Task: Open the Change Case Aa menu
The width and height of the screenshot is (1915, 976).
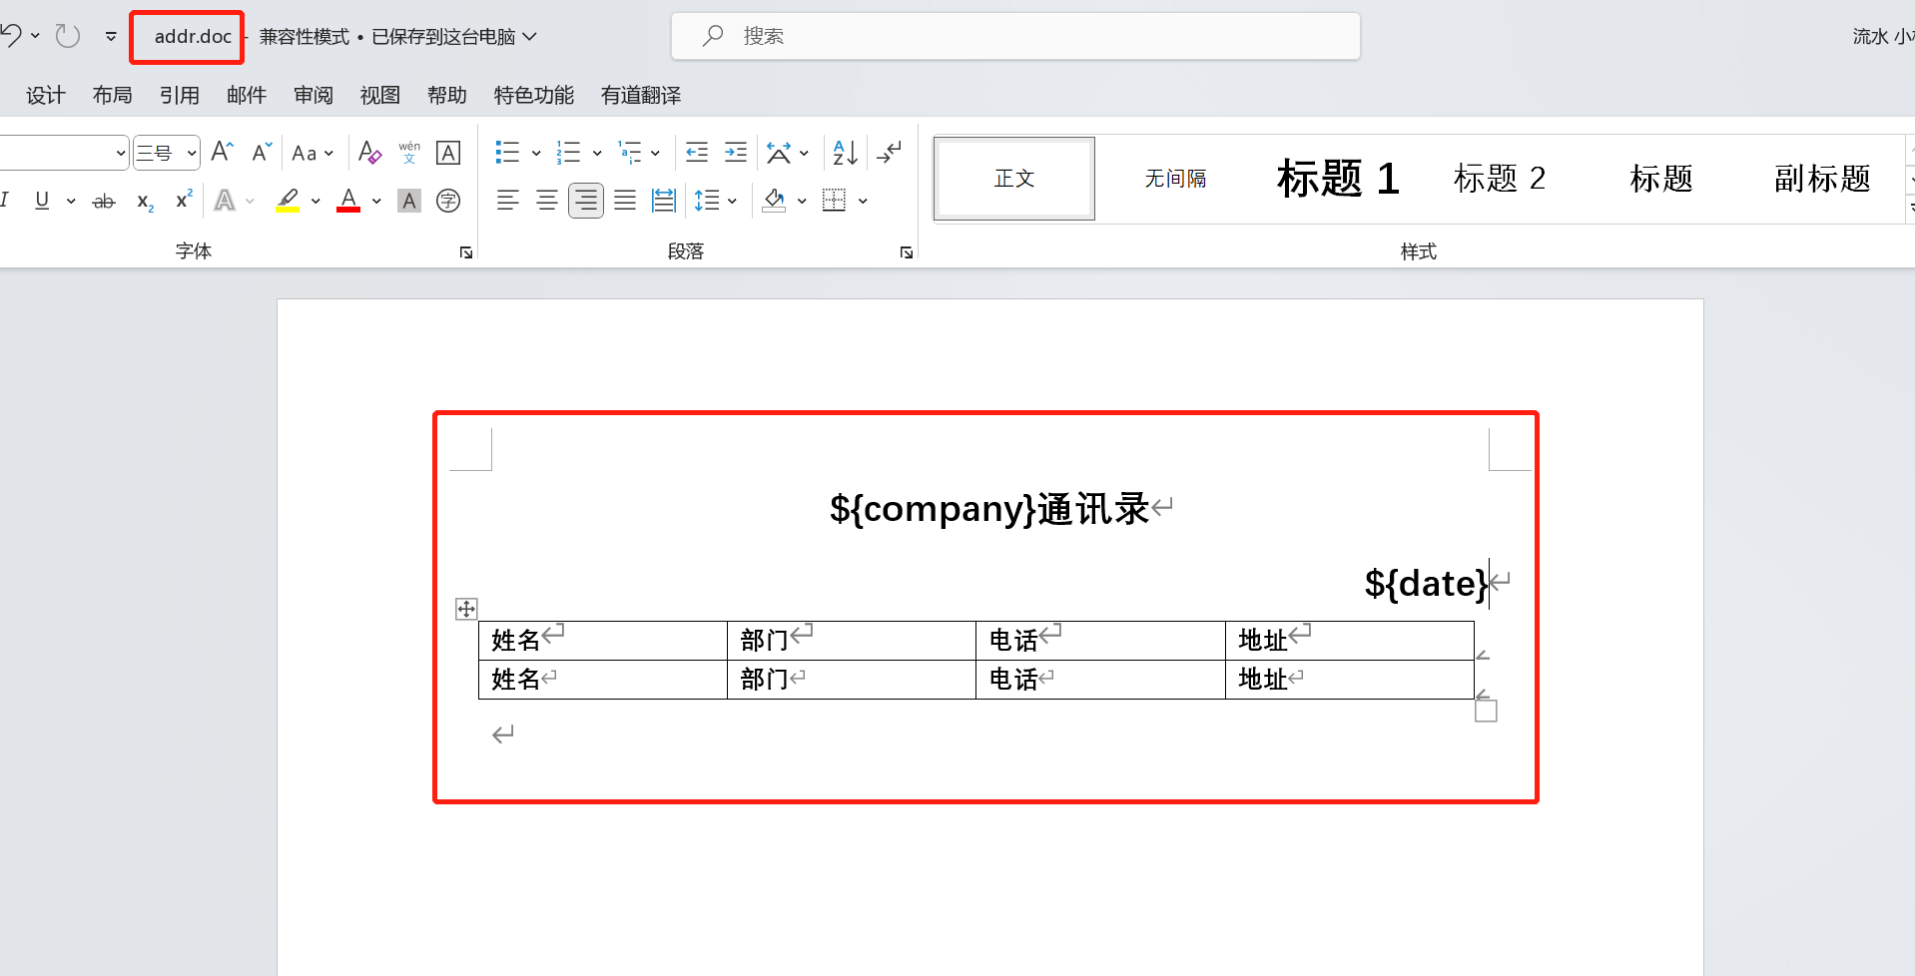Action: tap(312, 153)
